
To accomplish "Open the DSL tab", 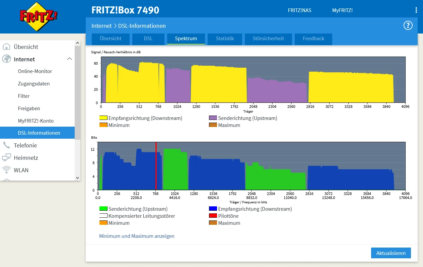I will (x=148, y=39).
